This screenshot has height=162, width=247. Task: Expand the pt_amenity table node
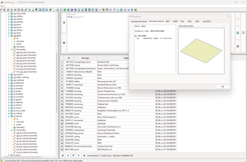coord(9,88)
